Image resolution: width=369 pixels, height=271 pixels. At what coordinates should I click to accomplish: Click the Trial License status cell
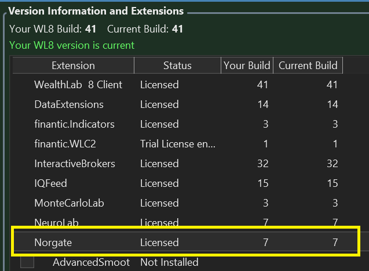178,144
